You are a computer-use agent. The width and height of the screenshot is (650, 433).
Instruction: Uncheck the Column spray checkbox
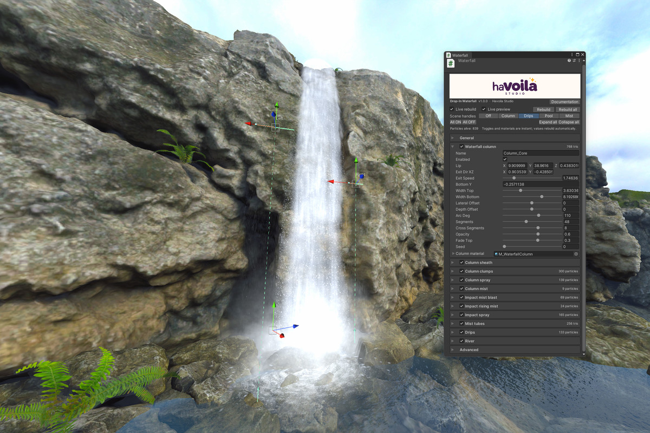(x=461, y=280)
